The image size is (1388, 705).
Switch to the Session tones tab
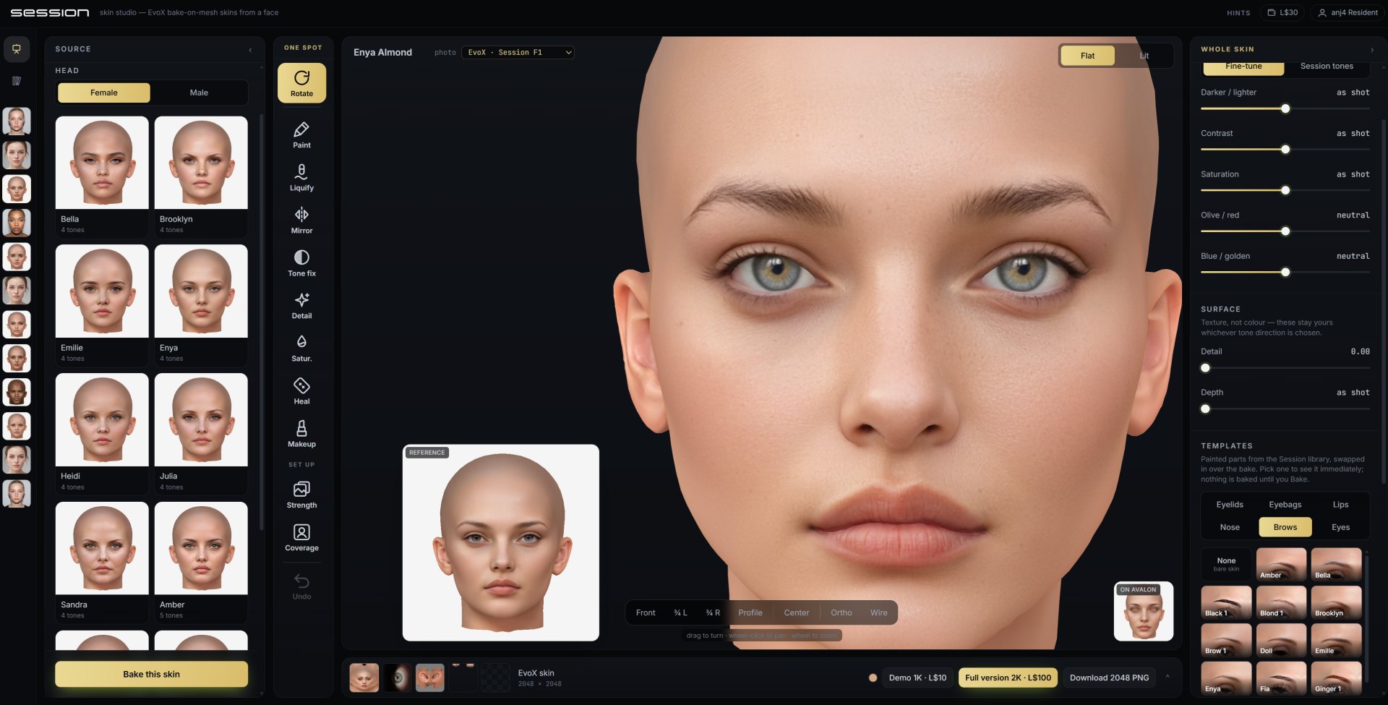point(1327,67)
